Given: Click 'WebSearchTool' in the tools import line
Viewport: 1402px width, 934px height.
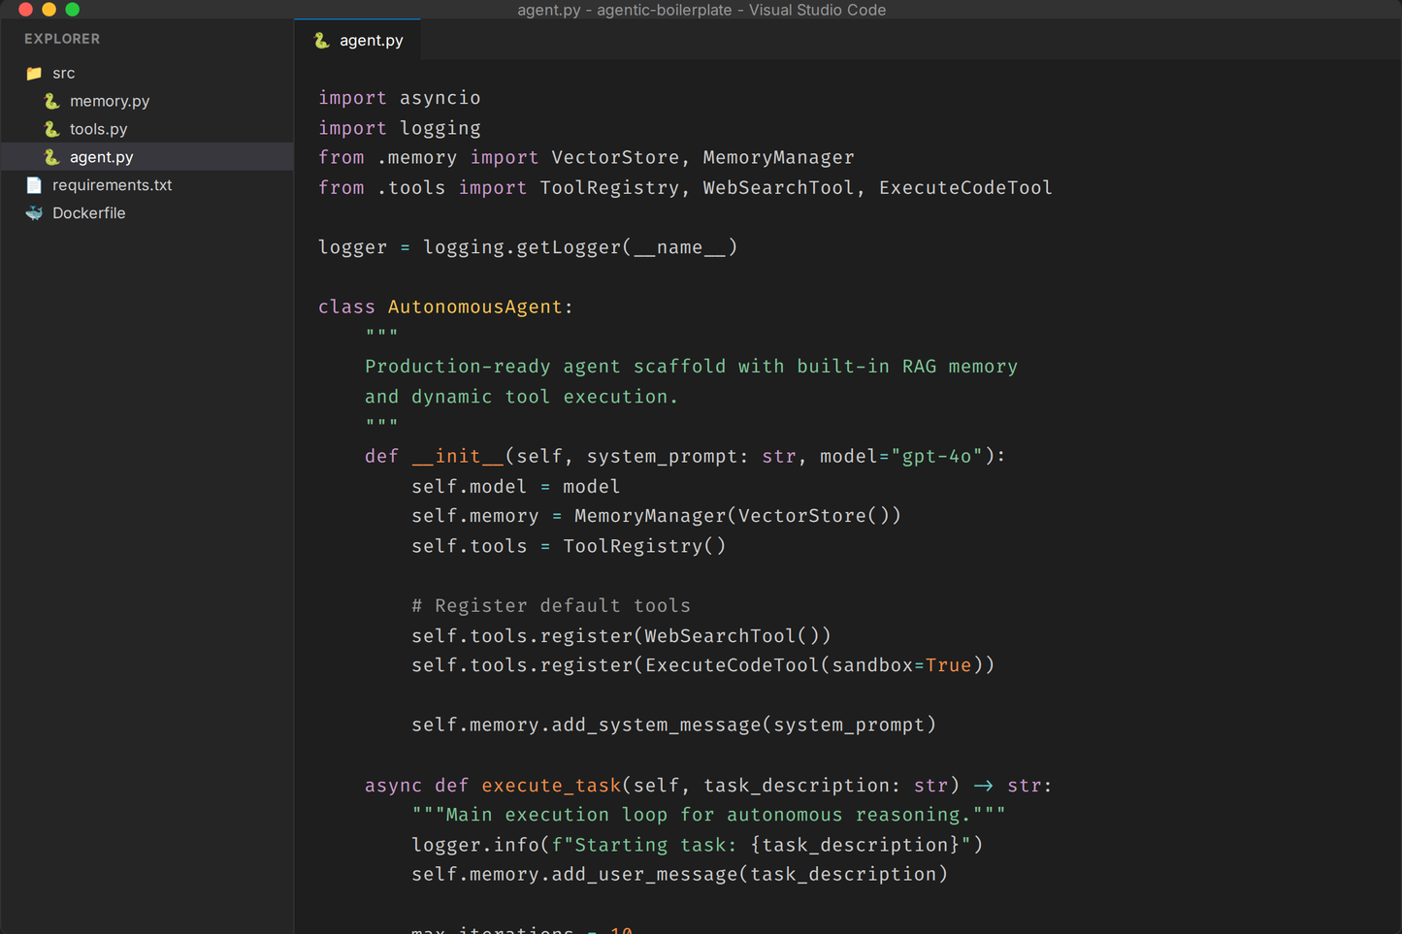Looking at the screenshot, I should [778, 187].
